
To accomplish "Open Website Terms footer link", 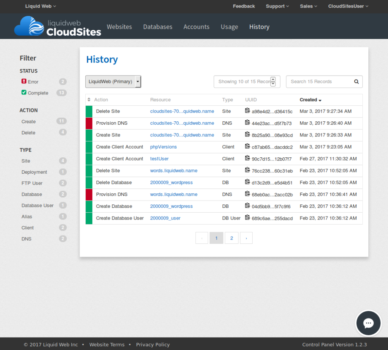I will click(107, 345).
